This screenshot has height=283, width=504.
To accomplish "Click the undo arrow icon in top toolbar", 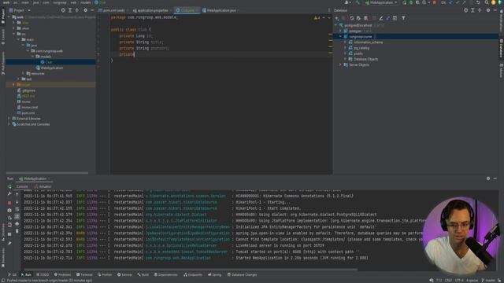I will pyautogui.click(x=478, y=2).
